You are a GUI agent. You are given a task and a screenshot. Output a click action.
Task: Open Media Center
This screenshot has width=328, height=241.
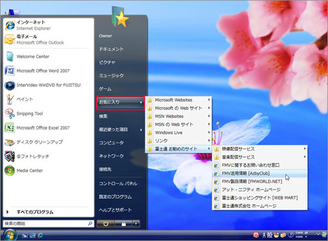click(x=49, y=171)
